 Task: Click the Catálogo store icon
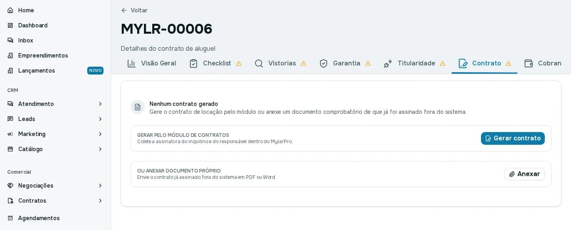(x=10, y=149)
